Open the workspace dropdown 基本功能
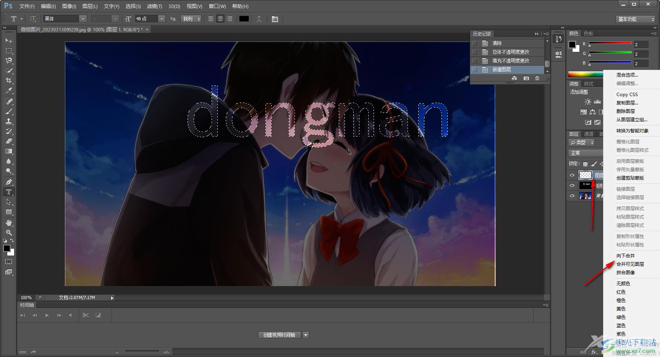The image size is (660, 357). [636, 19]
